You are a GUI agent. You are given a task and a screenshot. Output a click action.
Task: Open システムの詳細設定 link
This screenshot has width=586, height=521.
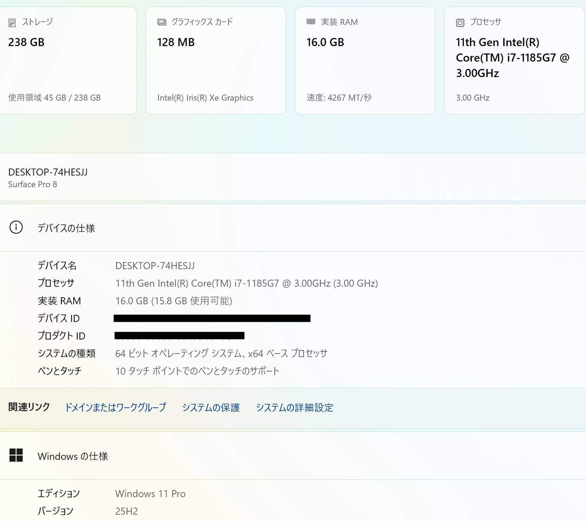(294, 407)
